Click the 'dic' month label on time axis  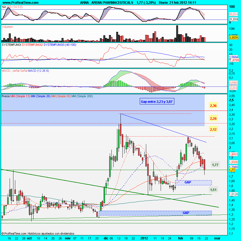point(106,238)
